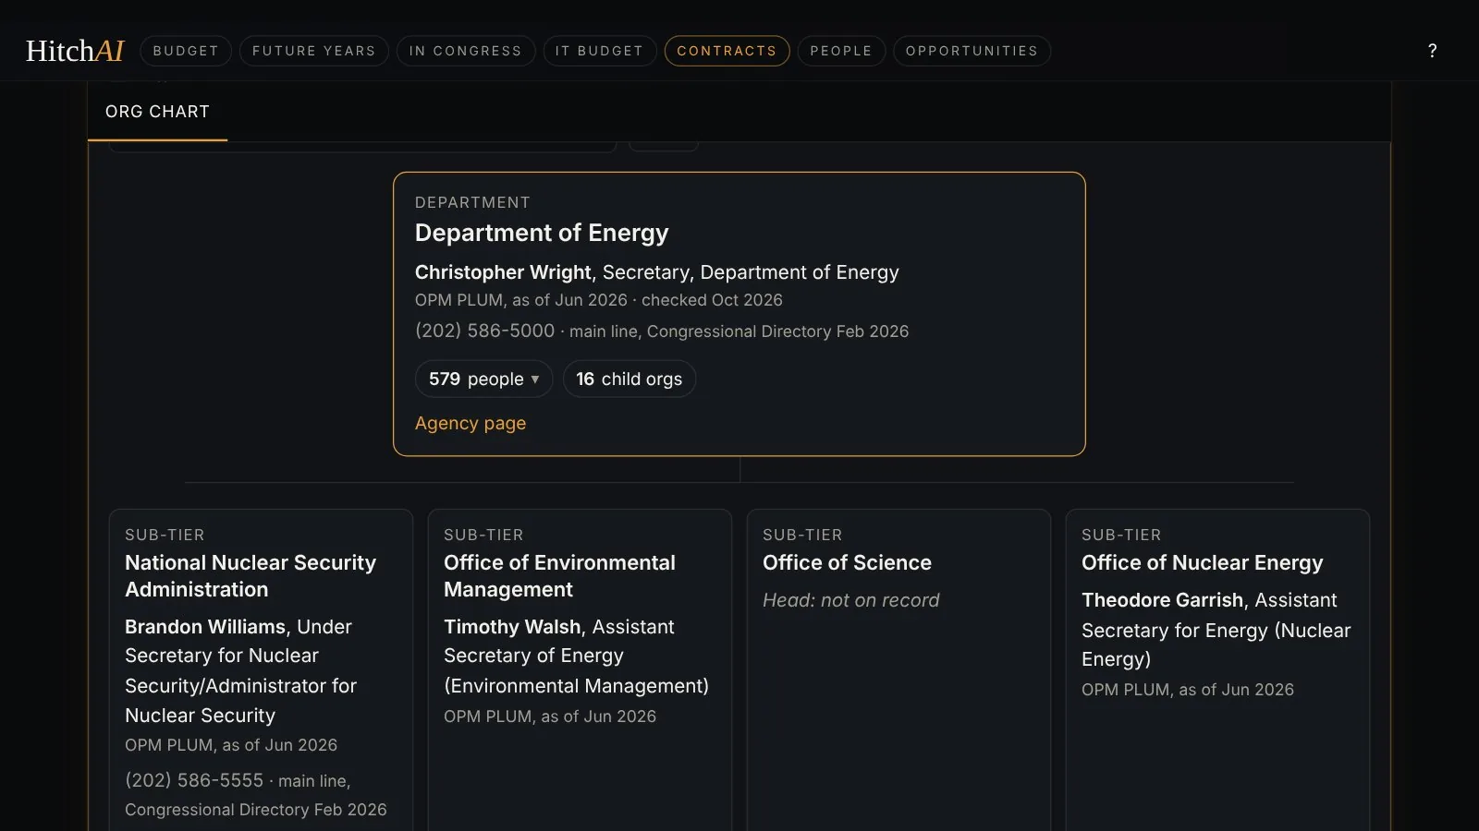Click the HitchAI logo
The width and height of the screenshot is (1479, 831).
[75, 51]
